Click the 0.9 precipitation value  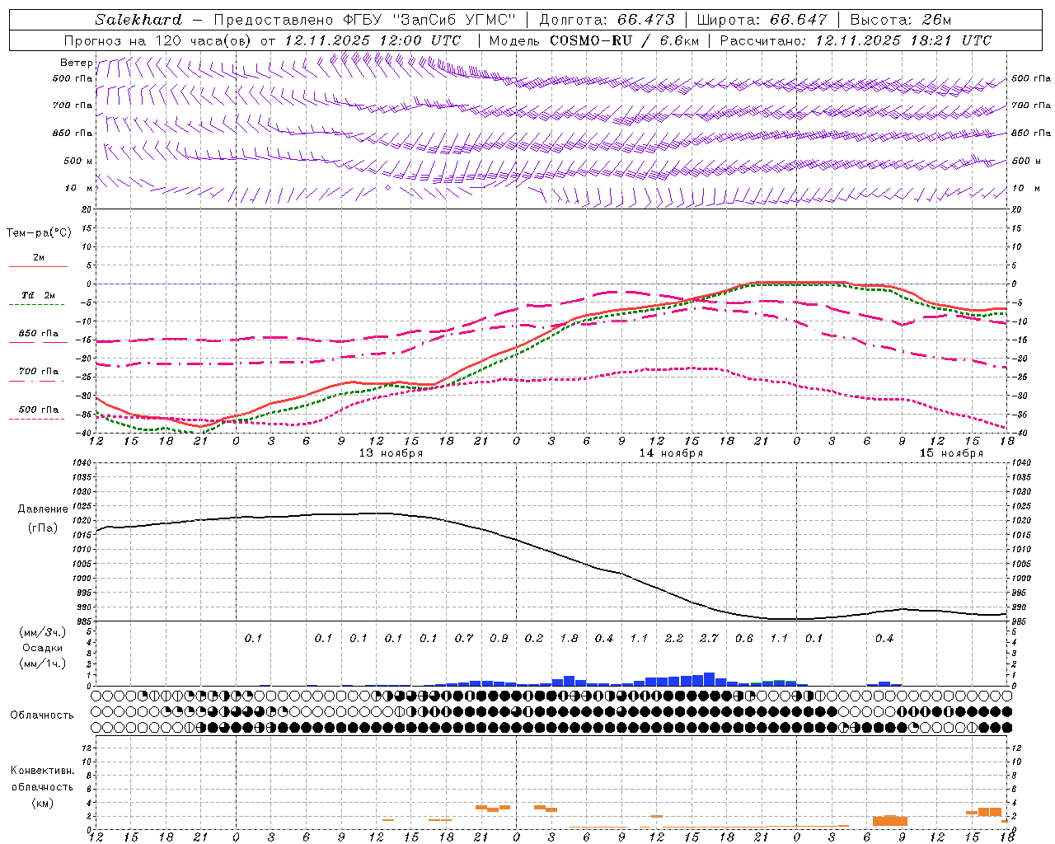pyautogui.click(x=499, y=638)
